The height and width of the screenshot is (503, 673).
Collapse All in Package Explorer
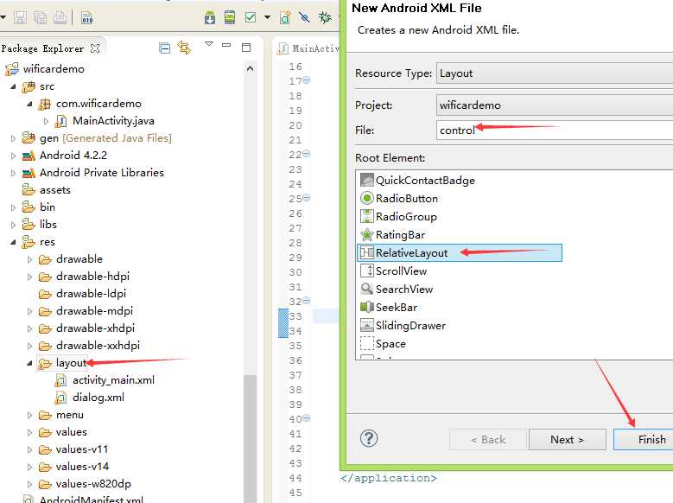(164, 48)
